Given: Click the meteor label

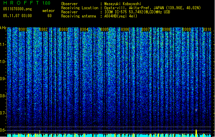Looking at the screenshot, I should click(x=49, y=11).
